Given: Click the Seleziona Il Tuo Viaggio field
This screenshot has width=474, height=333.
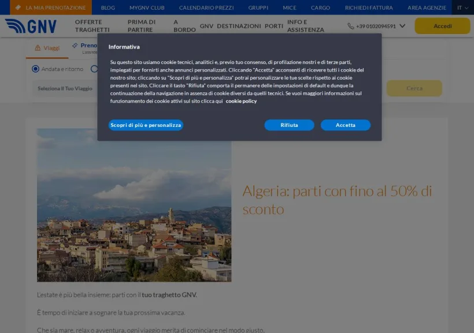Looking at the screenshot, I should [x=65, y=88].
